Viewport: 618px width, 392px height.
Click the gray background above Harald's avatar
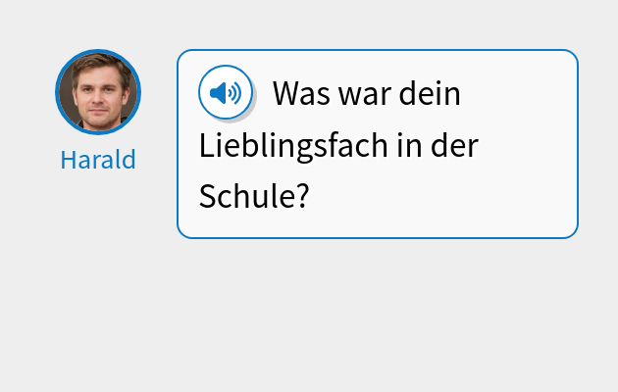(x=98, y=24)
